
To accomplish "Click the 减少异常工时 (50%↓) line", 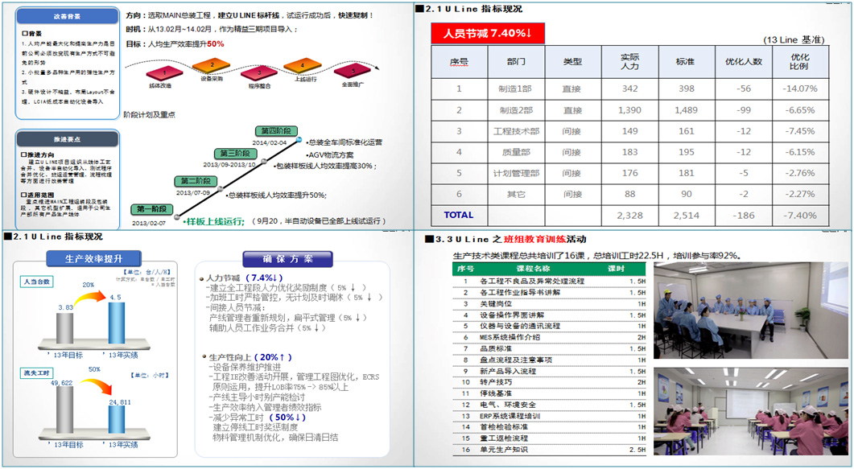I will click(x=259, y=418).
